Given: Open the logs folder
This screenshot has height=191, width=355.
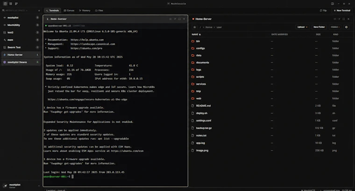Looking at the screenshot, I should [271, 70].
